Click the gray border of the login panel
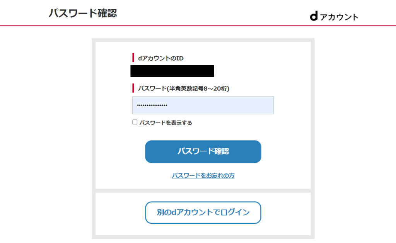The height and width of the screenshot is (243, 396). click(x=94, y=139)
